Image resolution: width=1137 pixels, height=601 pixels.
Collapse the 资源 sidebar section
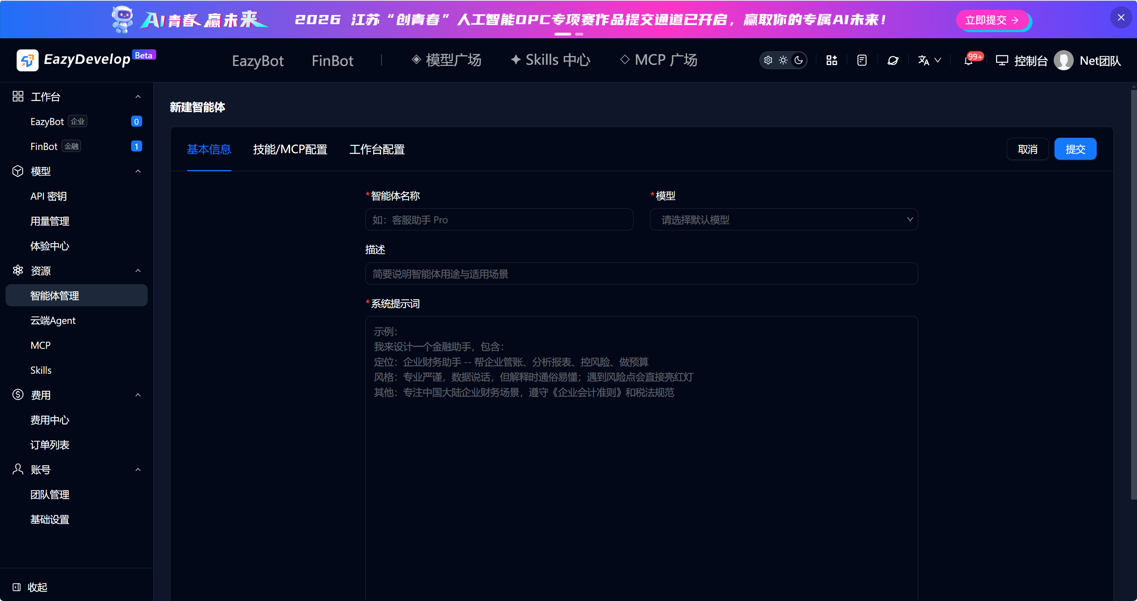coord(138,271)
